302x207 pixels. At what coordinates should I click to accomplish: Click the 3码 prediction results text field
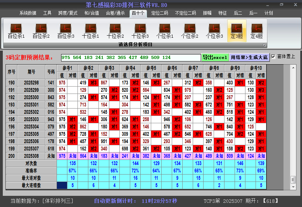tap(131, 57)
